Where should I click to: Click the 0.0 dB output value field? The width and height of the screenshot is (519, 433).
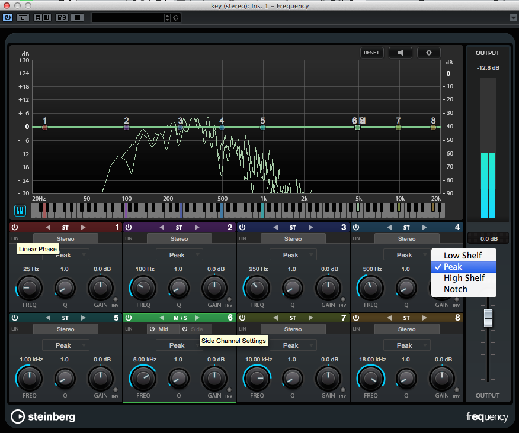pos(489,238)
